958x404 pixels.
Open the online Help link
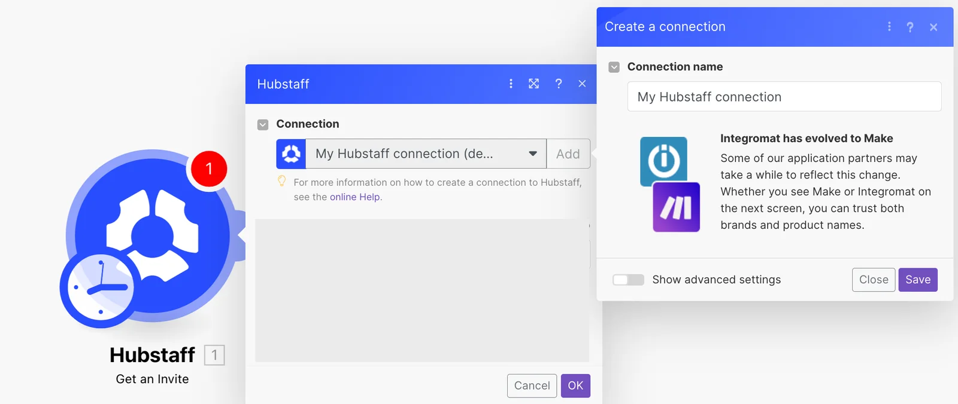(354, 197)
